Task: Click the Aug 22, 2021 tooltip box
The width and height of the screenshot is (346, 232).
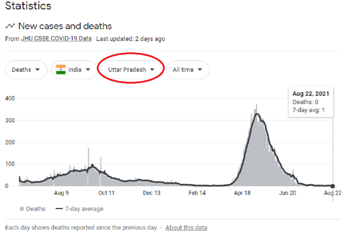Action: 311,102
